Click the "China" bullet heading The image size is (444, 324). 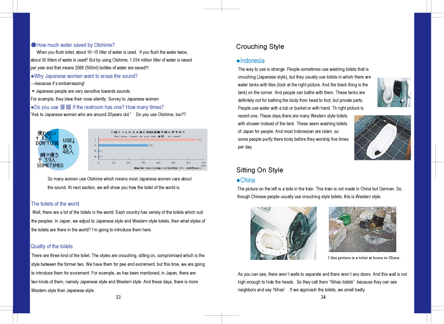point(247,180)
